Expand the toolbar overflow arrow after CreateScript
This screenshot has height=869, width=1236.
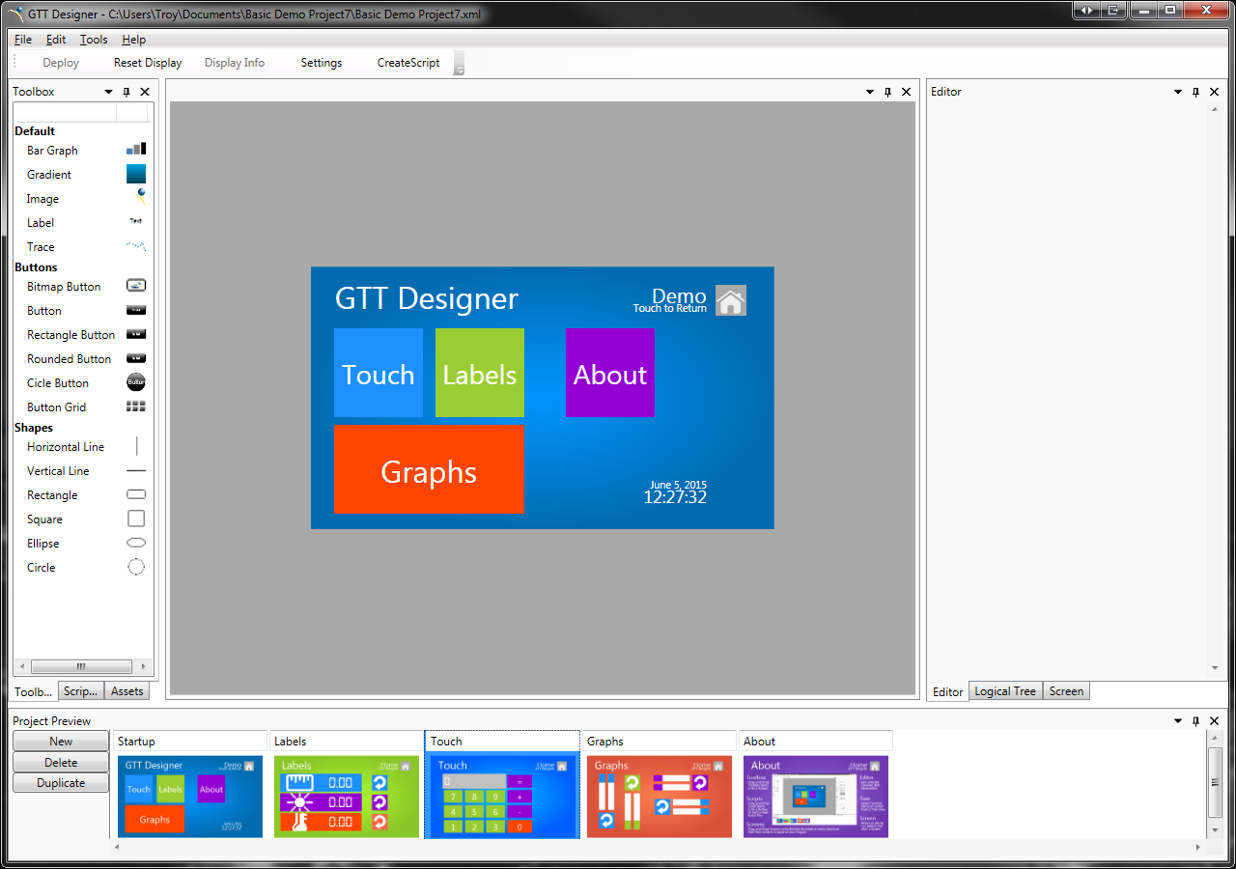pos(460,64)
